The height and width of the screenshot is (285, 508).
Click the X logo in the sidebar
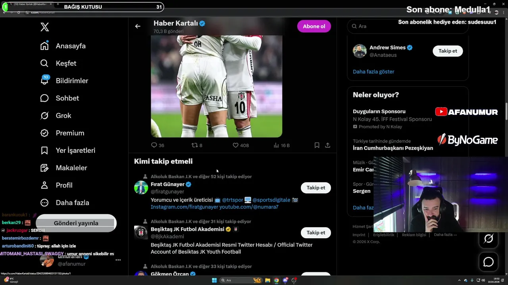coord(44,27)
